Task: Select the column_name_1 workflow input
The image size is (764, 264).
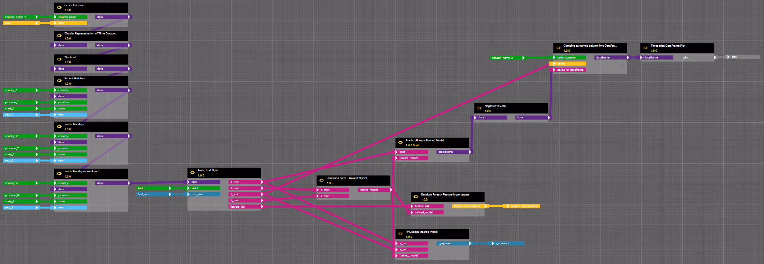Action: point(20,17)
